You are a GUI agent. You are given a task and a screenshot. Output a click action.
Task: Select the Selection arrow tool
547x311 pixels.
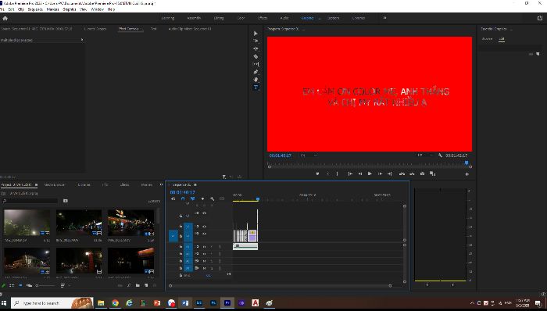pos(256,34)
